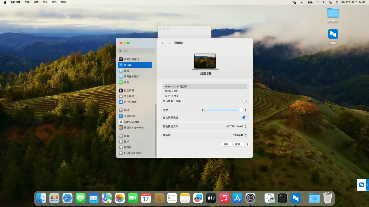Image resolution: width=369 pixels, height=207 pixels.
Task: Click the brightness (亮度) slider knob
Action: [241, 110]
